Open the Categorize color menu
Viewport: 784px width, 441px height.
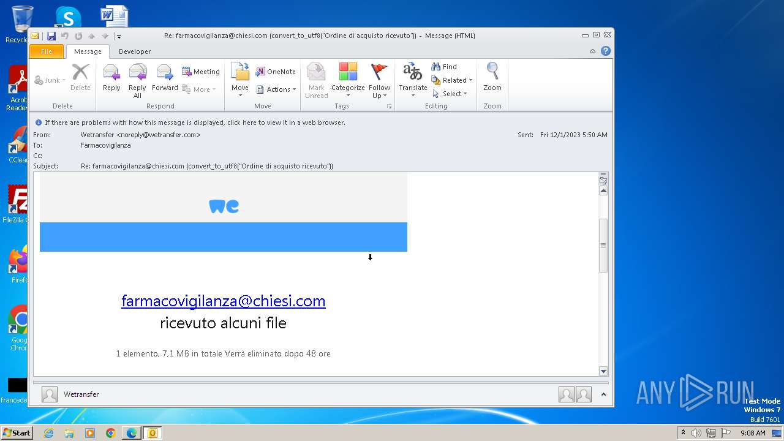[x=348, y=80]
